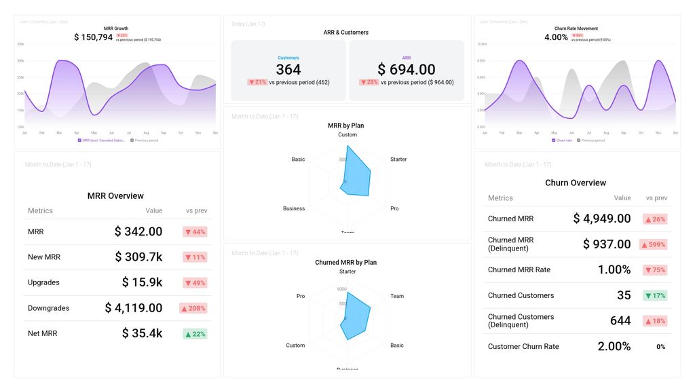This screenshot has height=391, width=695.
Task: Click the Custom axis label in Churned MRR by Plan
Action: [x=295, y=346]
